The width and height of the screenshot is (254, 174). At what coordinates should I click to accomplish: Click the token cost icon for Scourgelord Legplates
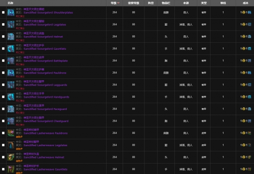(x=250, y=24)
